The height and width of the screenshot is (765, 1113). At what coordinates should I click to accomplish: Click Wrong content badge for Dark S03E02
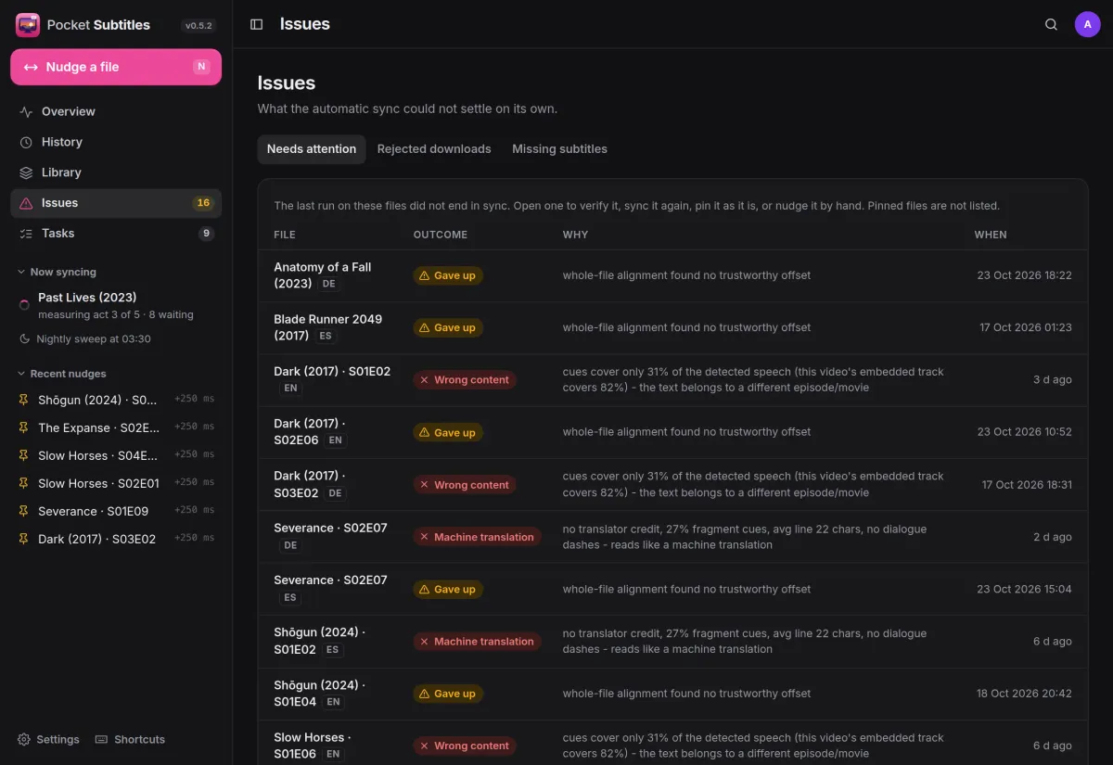(x=465, y=485)
